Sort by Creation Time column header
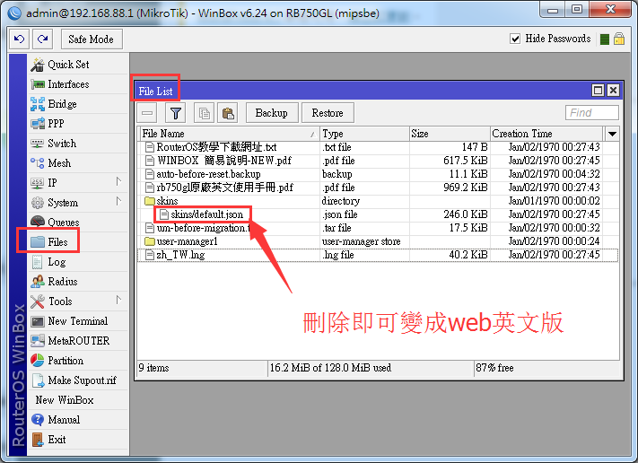 pos(546,134)
